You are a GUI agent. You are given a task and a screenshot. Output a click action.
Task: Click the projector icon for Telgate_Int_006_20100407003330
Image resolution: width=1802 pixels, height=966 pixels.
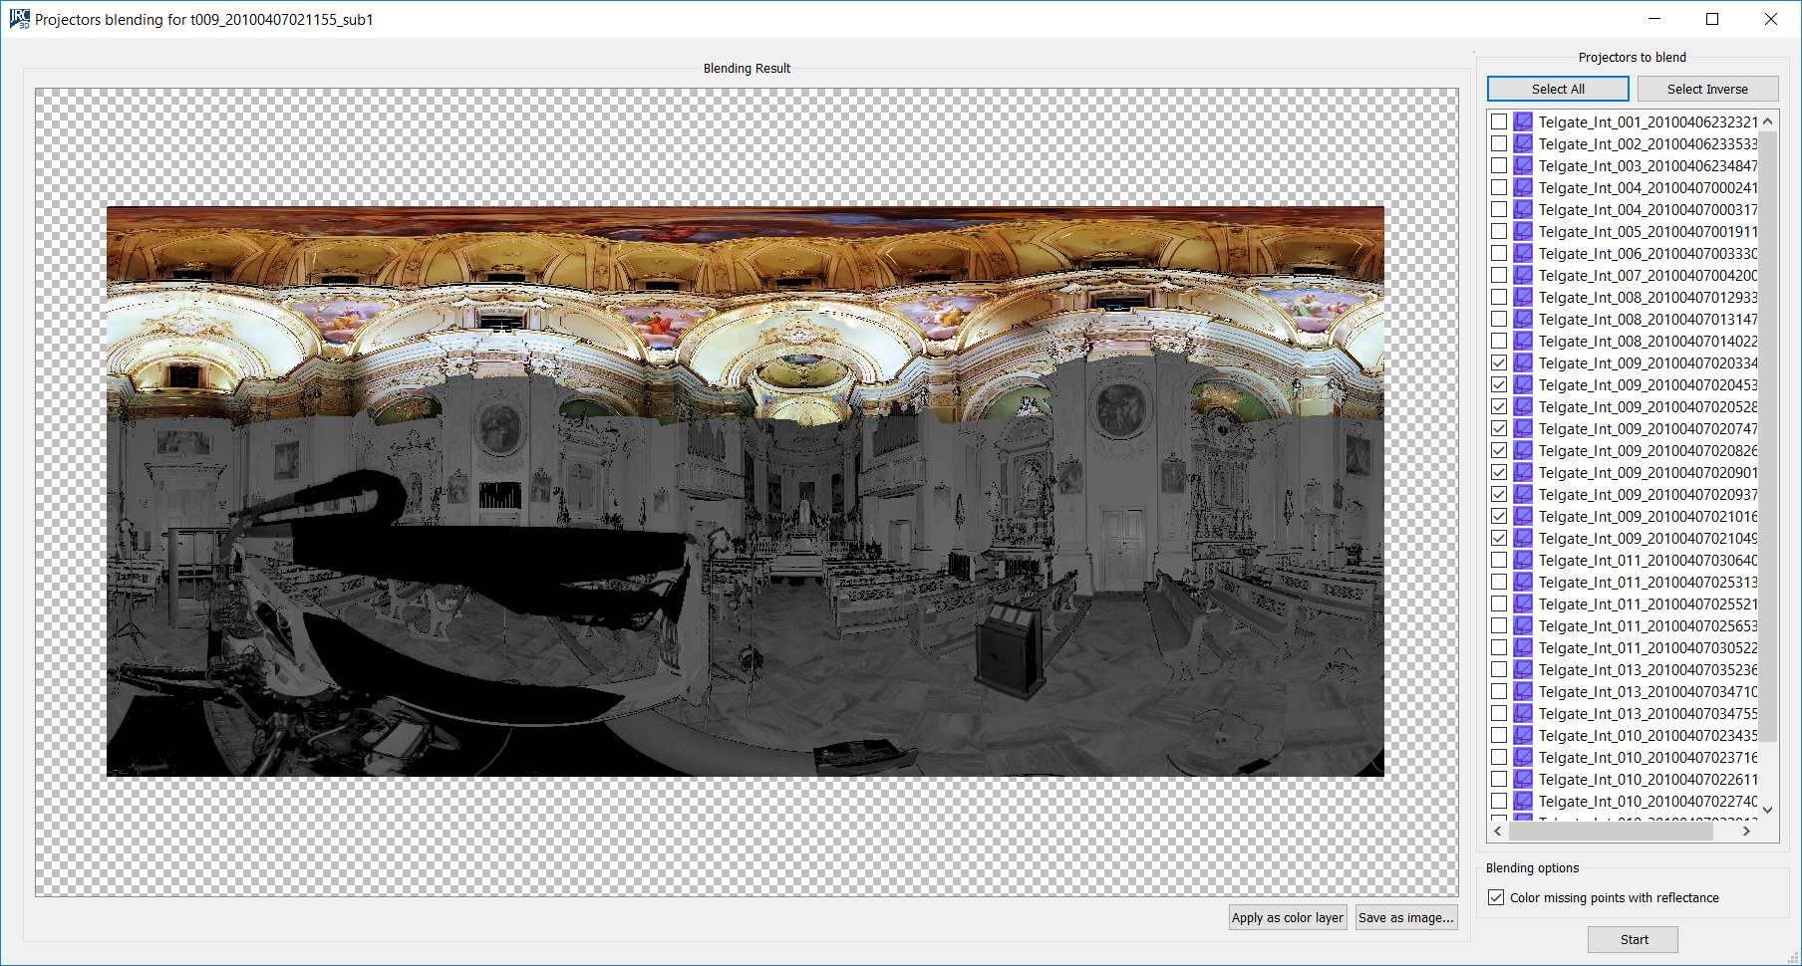[x=1523, y=254]
